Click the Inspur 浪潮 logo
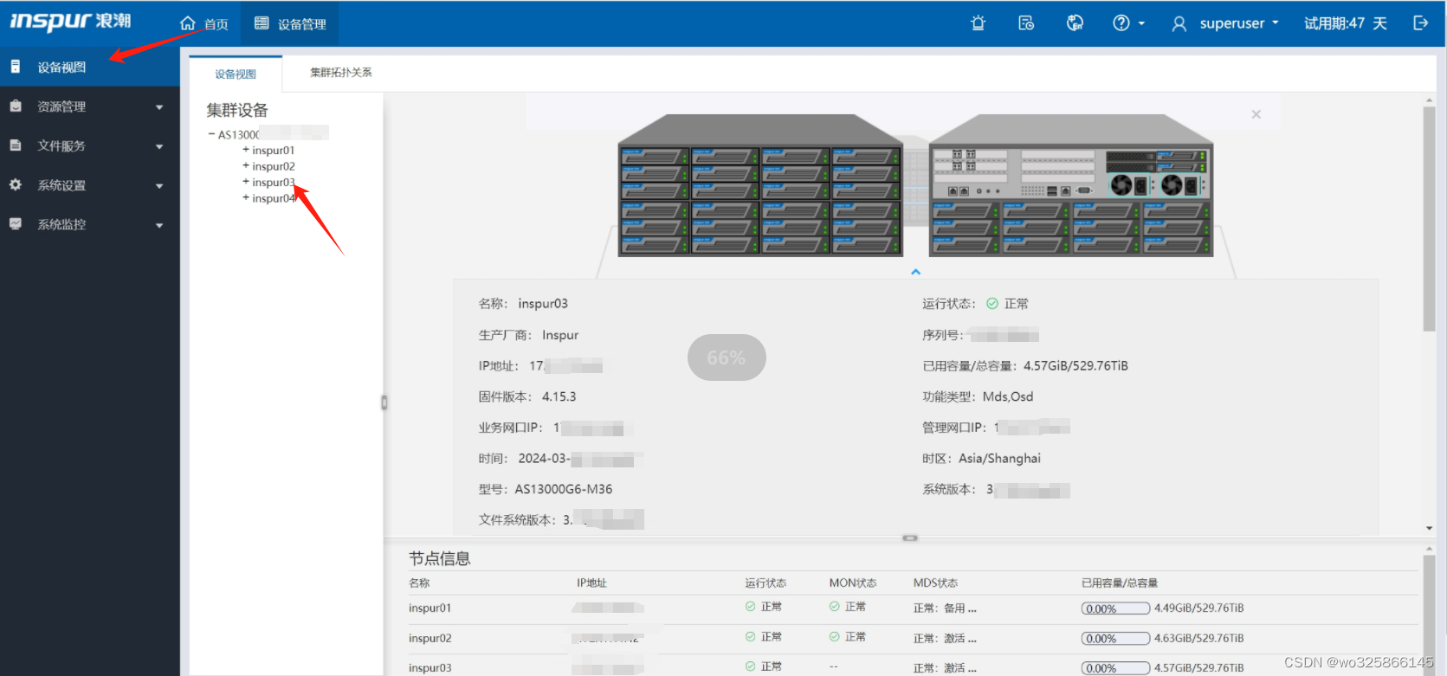This screenshot has width=1447, height=676. click(70, 22)
